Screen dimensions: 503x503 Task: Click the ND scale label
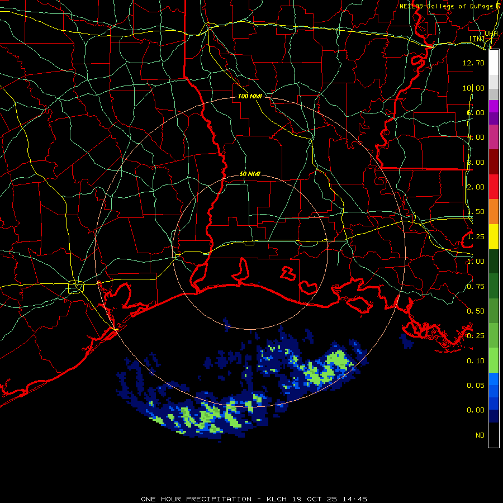(x=480, y=435)
